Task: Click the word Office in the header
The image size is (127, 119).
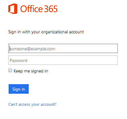Action: point(31,9)
